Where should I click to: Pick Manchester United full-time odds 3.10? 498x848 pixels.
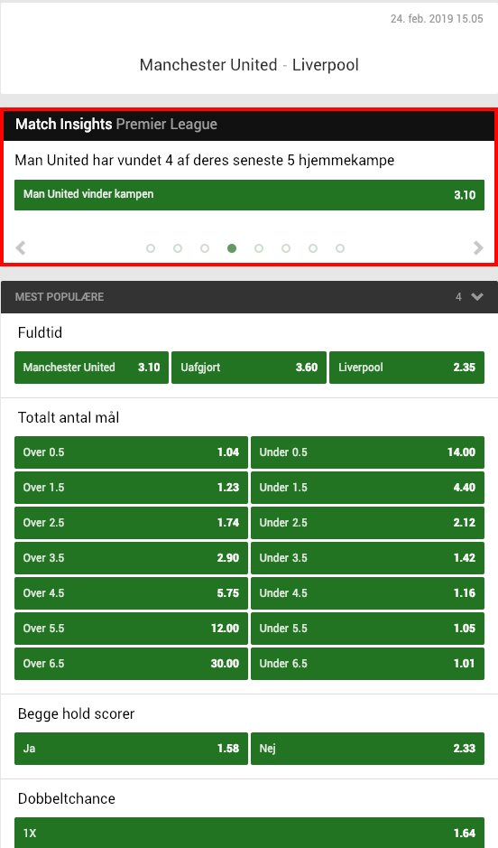coord(91,368)
